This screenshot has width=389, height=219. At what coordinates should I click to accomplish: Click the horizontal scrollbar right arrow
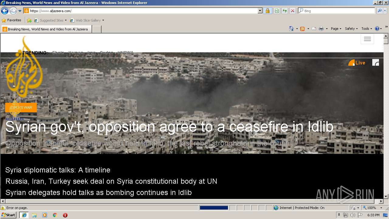point(381,201)
